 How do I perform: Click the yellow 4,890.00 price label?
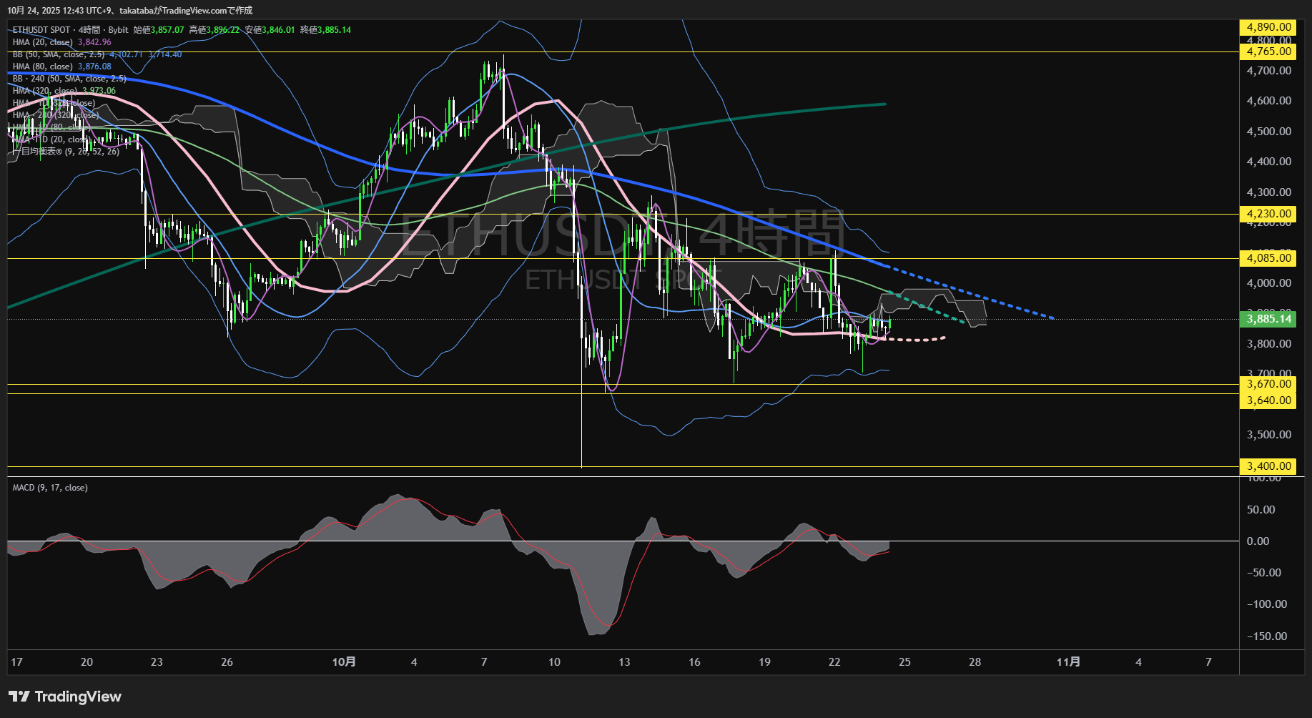[x=1268, y=27]
